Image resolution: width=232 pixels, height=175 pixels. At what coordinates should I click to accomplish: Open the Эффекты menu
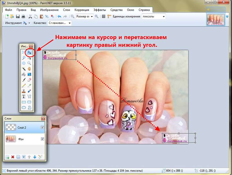(100, 10)
